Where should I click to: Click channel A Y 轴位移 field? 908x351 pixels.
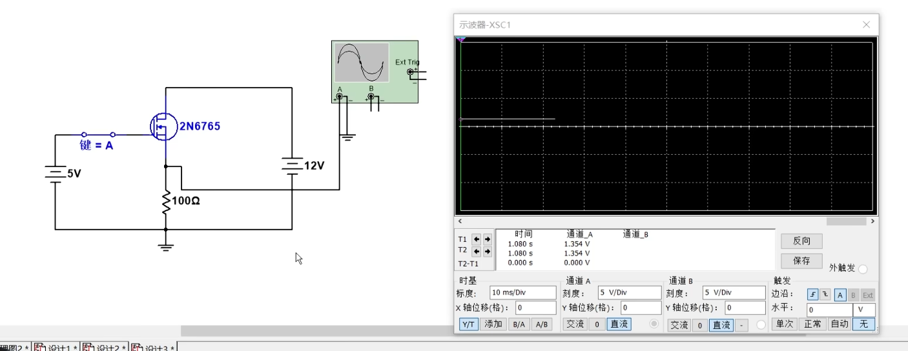point(642,308)
